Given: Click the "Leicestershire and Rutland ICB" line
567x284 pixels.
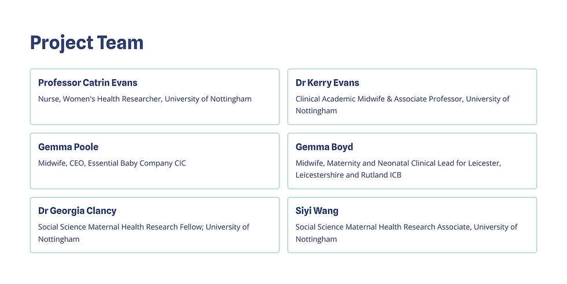Looking at the screenshot, I should (348, 175).
